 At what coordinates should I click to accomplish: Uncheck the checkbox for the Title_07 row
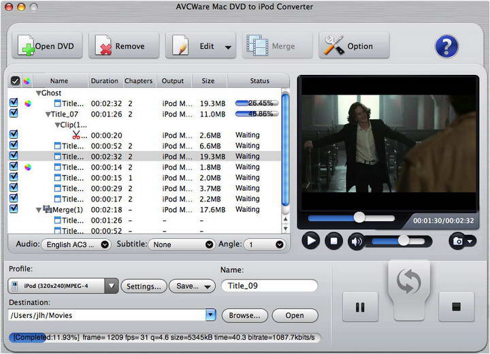click(14, 113)
